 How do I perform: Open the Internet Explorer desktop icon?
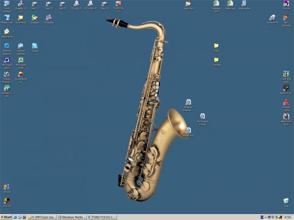coord(7,46)
